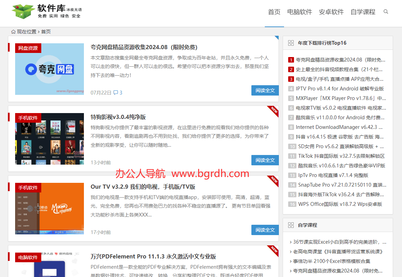Click grid icon beside 自学课程 heading
This screenshot has width=402, height=277.
(291, 225)
